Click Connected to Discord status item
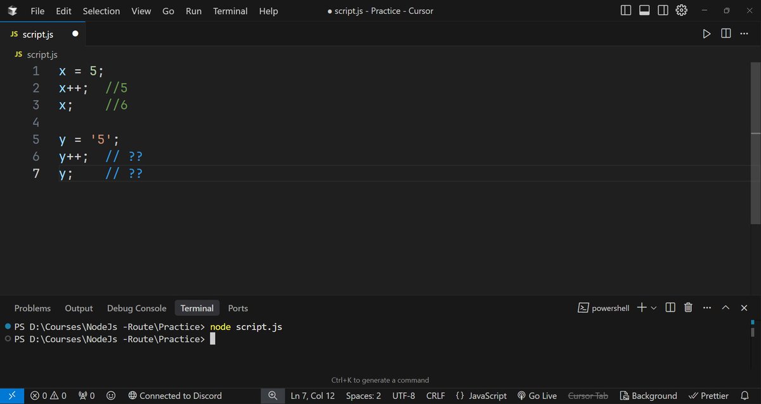 [175, 396]
